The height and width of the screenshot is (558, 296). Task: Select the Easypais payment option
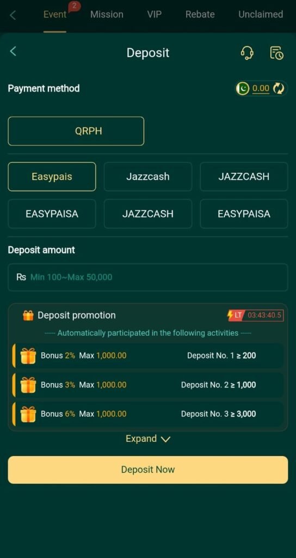coord(52,177)
